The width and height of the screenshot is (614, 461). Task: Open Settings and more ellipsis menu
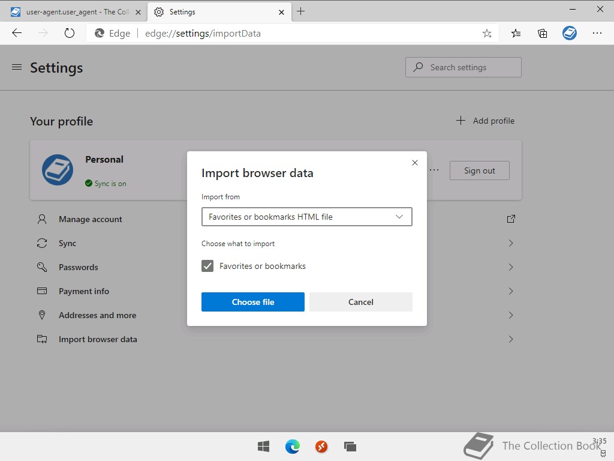tap(597, 34)
